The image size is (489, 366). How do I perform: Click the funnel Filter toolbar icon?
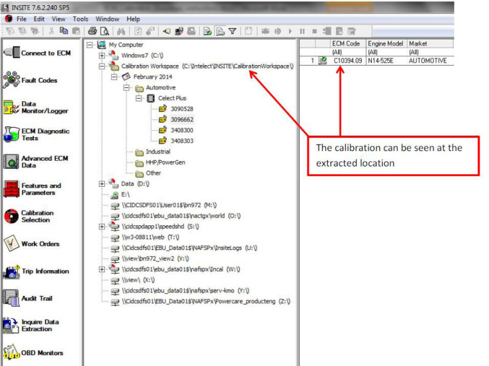232,31
